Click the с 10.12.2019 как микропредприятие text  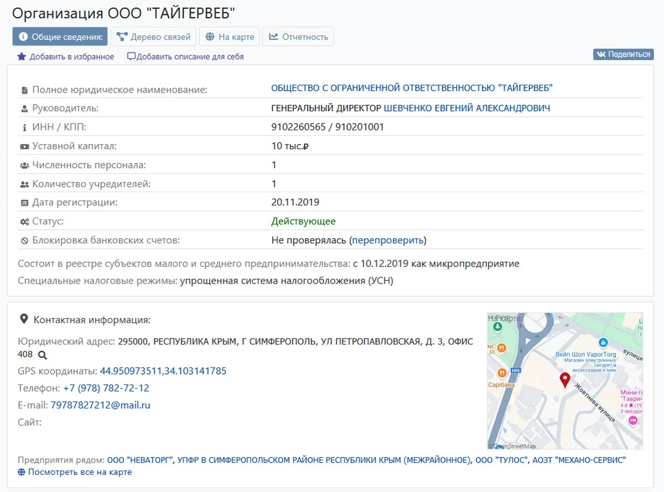click(436, 263)
